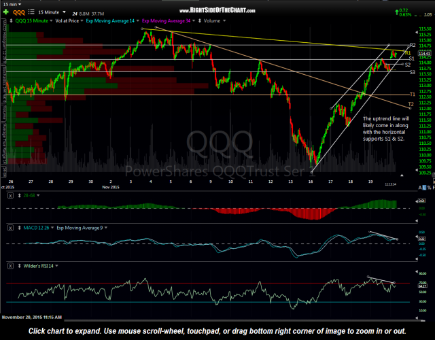Click the green plus add-indicator icon
This screenshot has width=435, height=340.
point(6,12)
